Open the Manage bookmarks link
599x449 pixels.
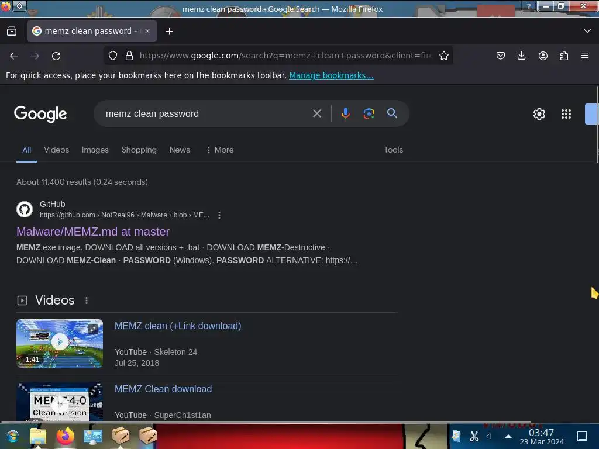pyautogui.click(x=331, y=75)
